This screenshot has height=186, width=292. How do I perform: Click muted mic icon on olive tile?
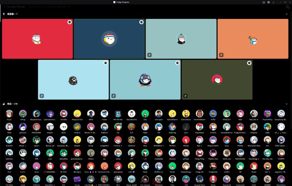point(186,96)
